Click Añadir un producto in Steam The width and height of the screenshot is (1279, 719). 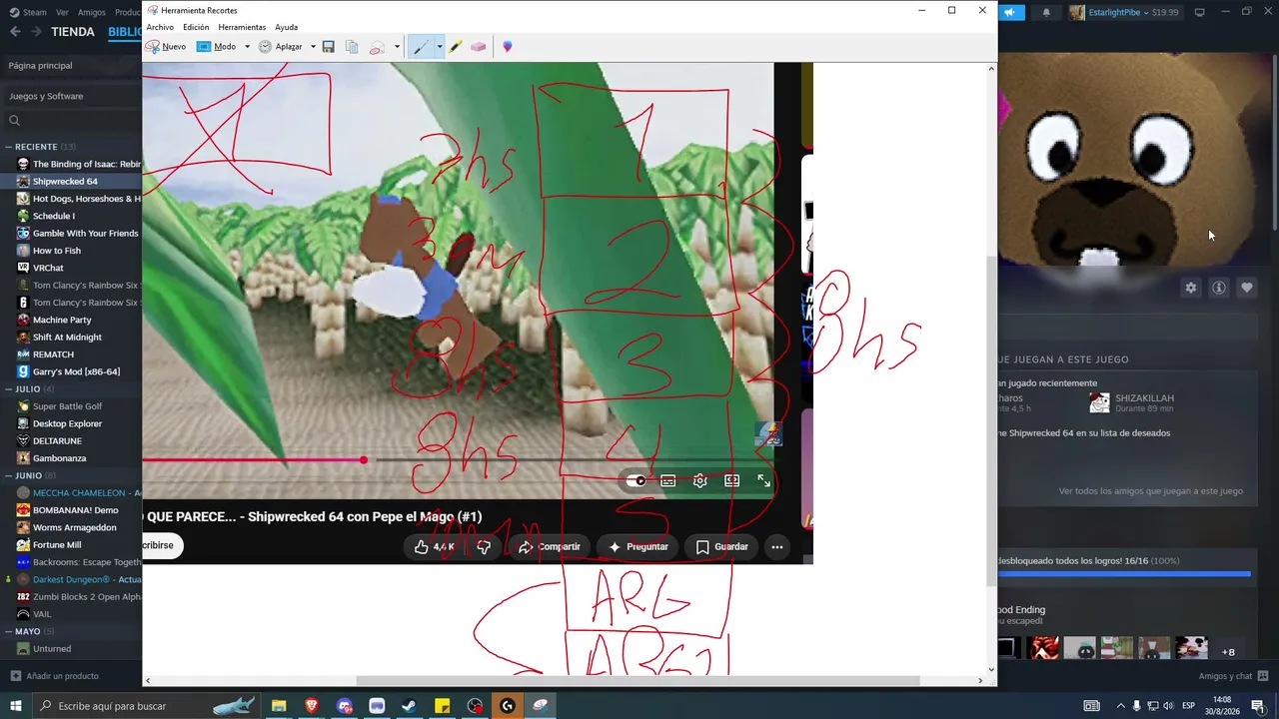[x=55, y=676]
